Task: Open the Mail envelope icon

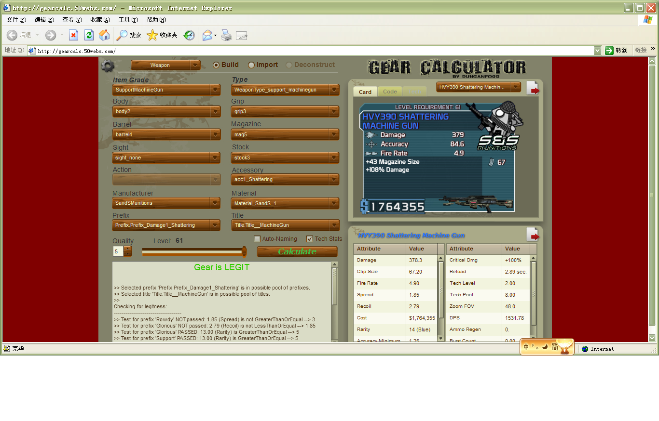Action: [x=207, y=35]
